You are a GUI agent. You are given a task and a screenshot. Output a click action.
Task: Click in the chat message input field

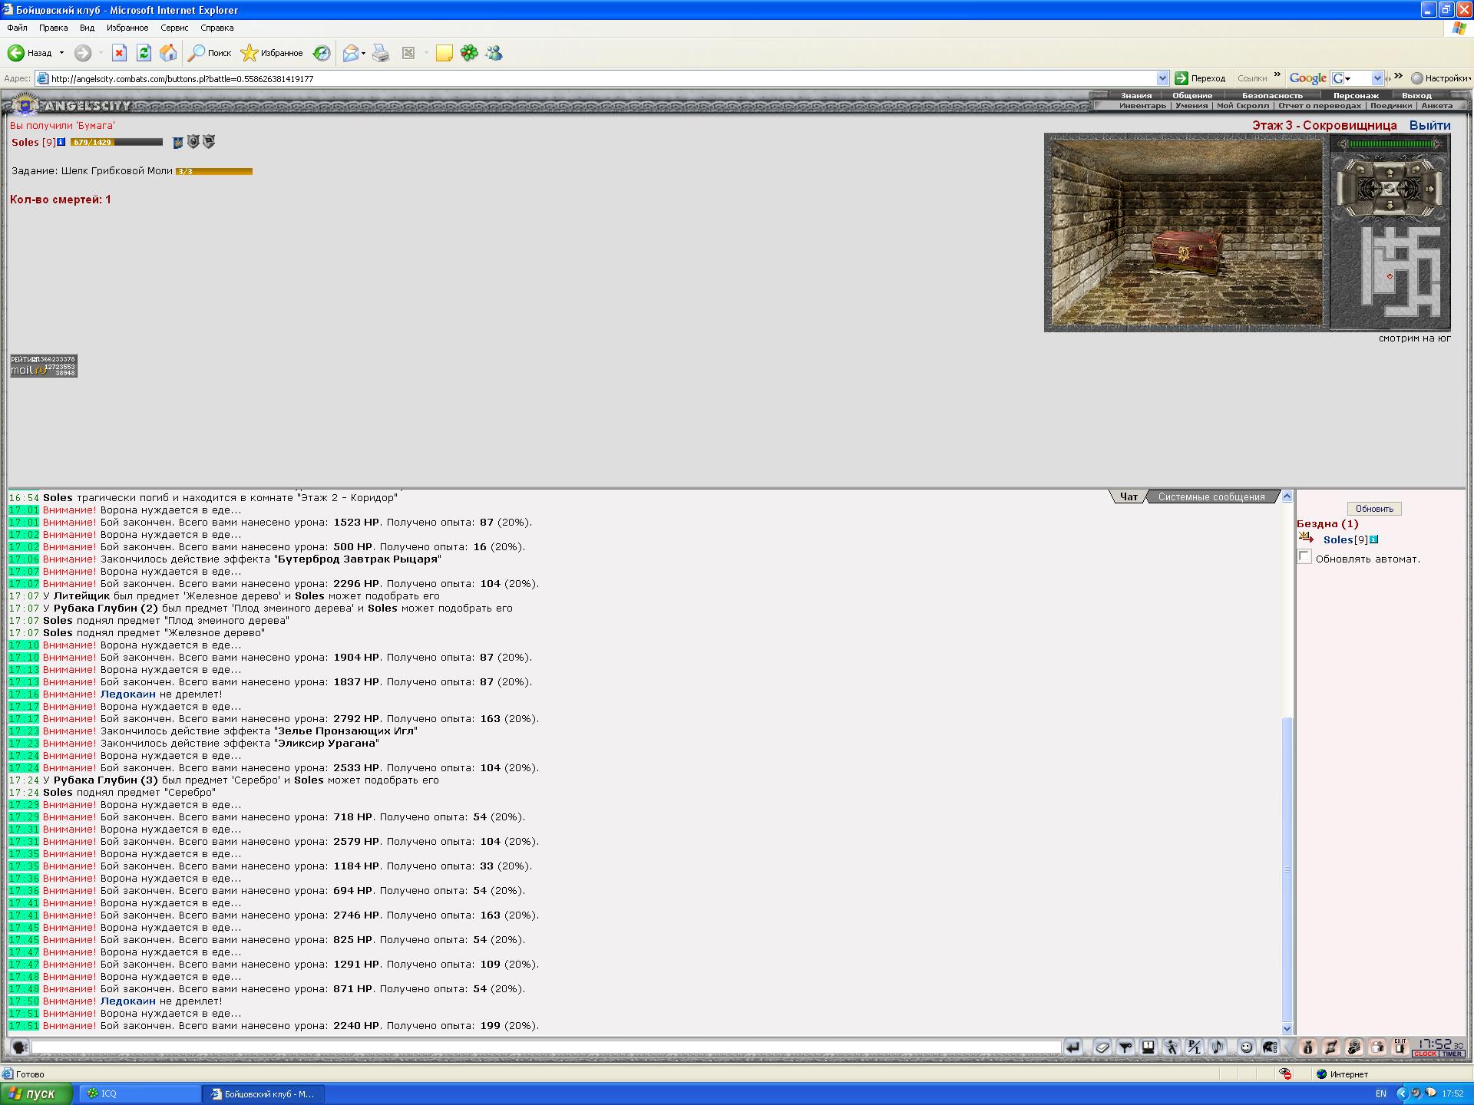coord(546,1047)
